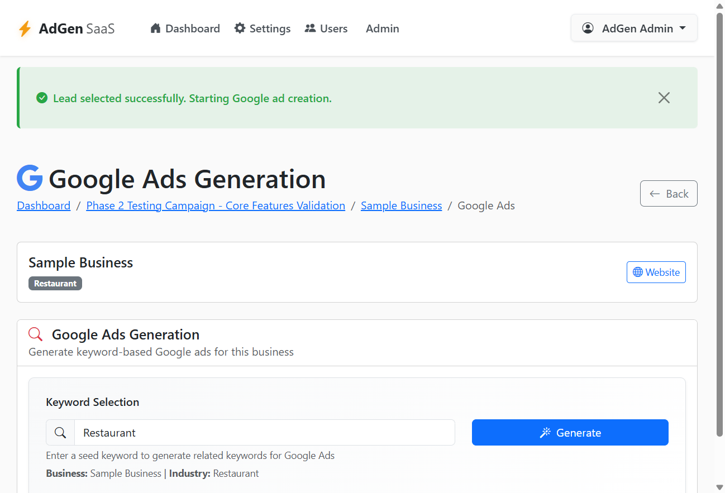
Task: Click the scrollbar down arrow
Action: [x=720, y=487]
